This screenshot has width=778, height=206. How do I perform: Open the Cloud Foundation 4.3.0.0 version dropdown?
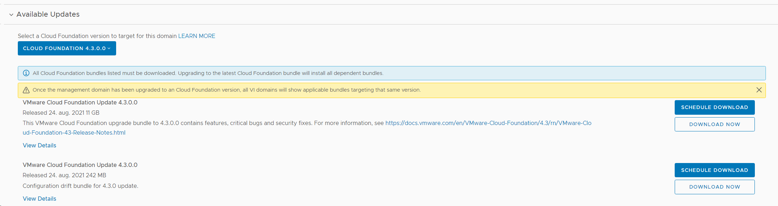click(67, 48)
